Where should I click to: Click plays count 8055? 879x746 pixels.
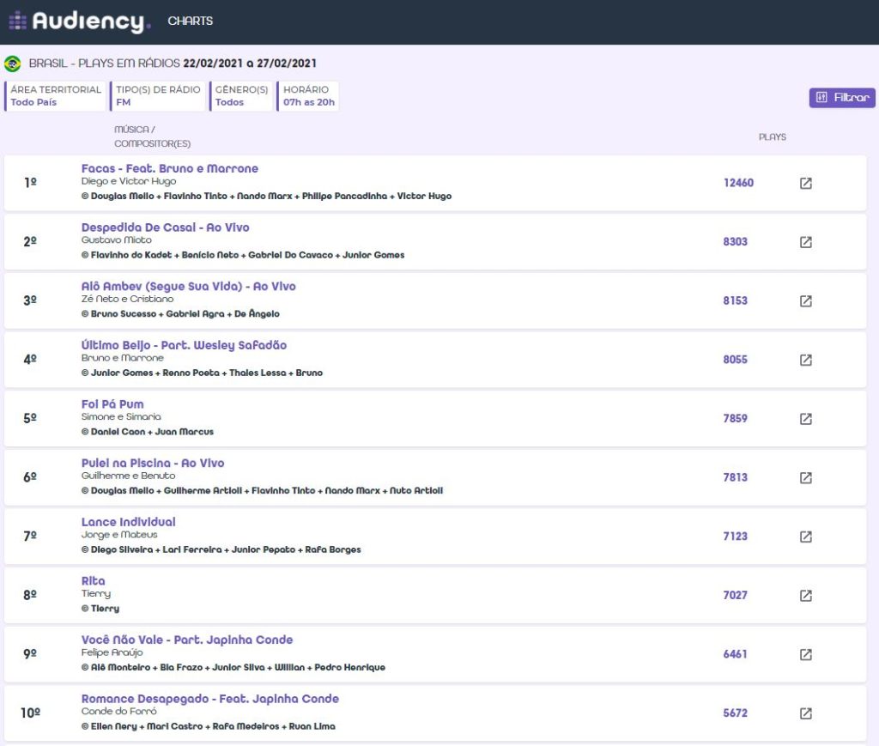(735, 360)
